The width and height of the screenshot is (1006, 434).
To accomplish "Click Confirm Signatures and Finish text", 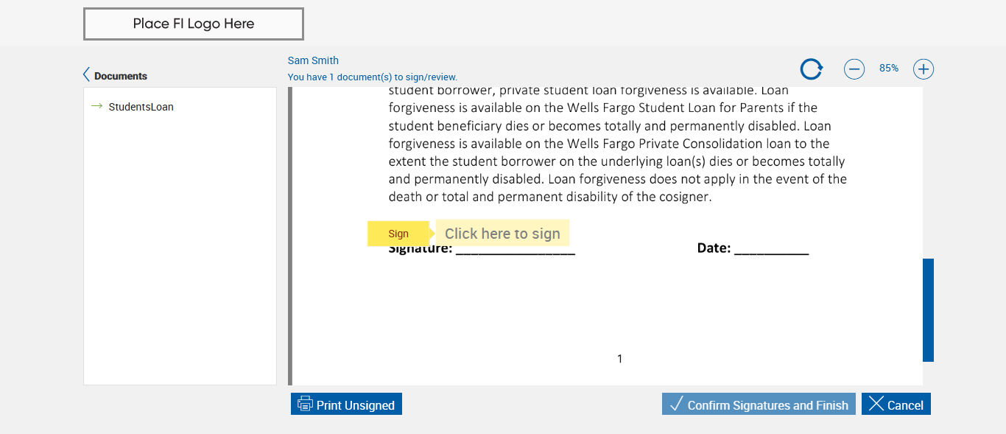I will tap(767, 405).
